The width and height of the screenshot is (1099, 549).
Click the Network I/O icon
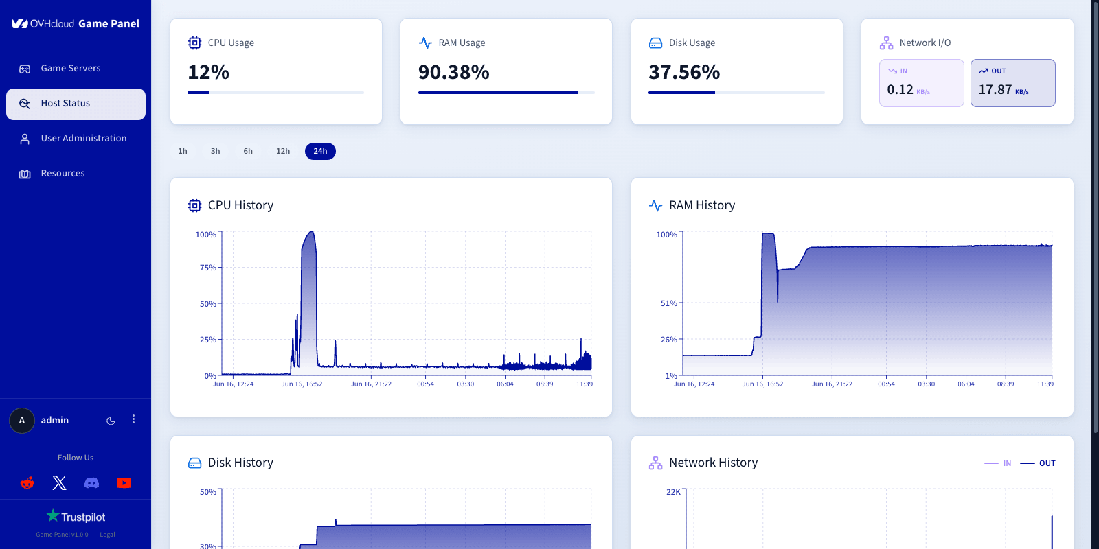886,43
